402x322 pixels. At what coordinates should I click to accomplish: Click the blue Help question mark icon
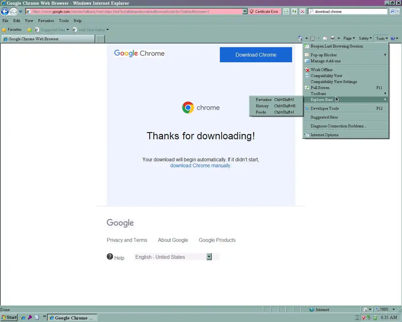tap(393, 38)
